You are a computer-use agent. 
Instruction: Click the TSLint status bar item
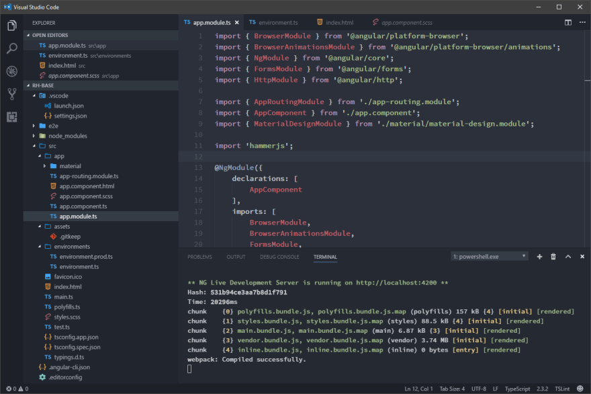coord(562,389)
